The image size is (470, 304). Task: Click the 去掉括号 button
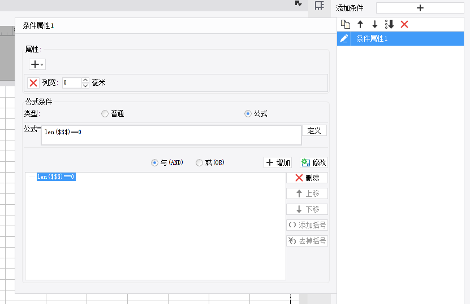[307, 241]
